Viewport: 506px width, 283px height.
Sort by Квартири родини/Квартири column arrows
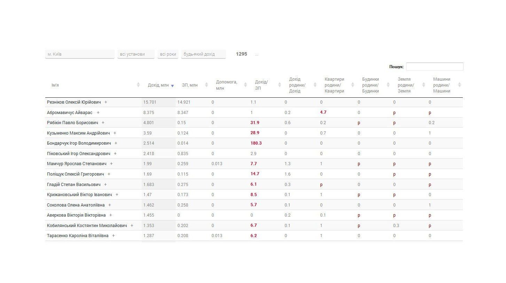pyautogui.click(x=353, y=85)
